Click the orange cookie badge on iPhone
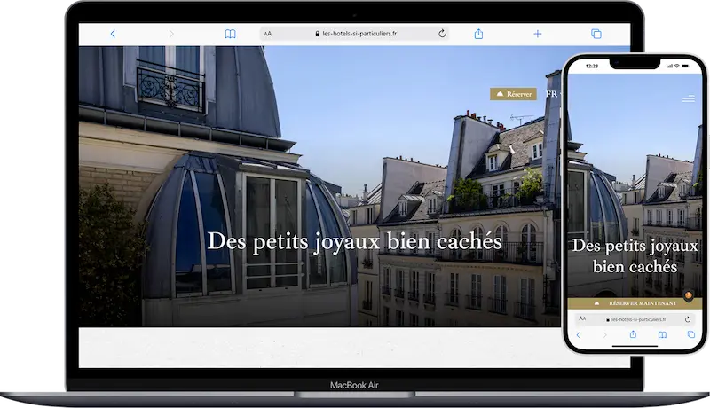The image size is (710, 408). tap(689, 296)
